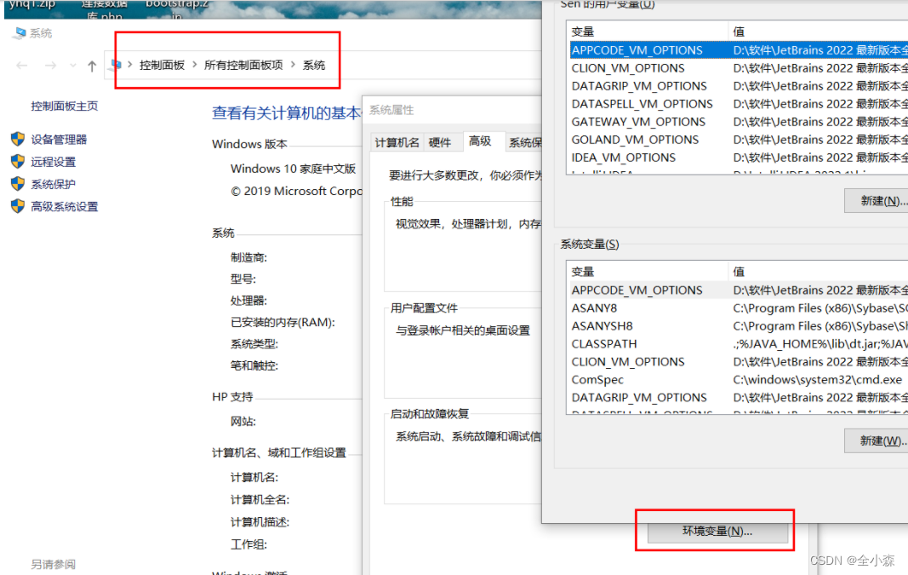Screen dimensions: 908x575
Task: Click the System window title icon
Action: point(20,33)
